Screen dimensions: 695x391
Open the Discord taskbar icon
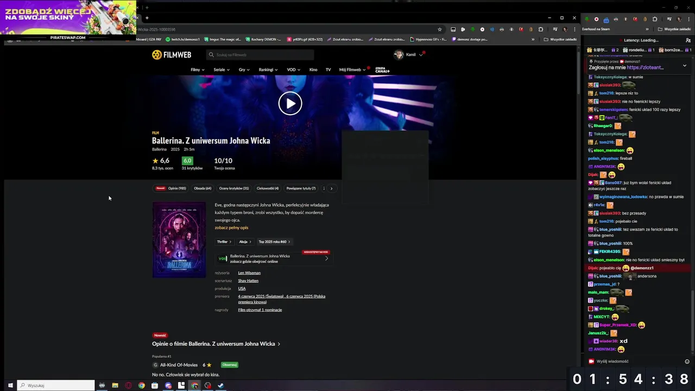[168, 386]
